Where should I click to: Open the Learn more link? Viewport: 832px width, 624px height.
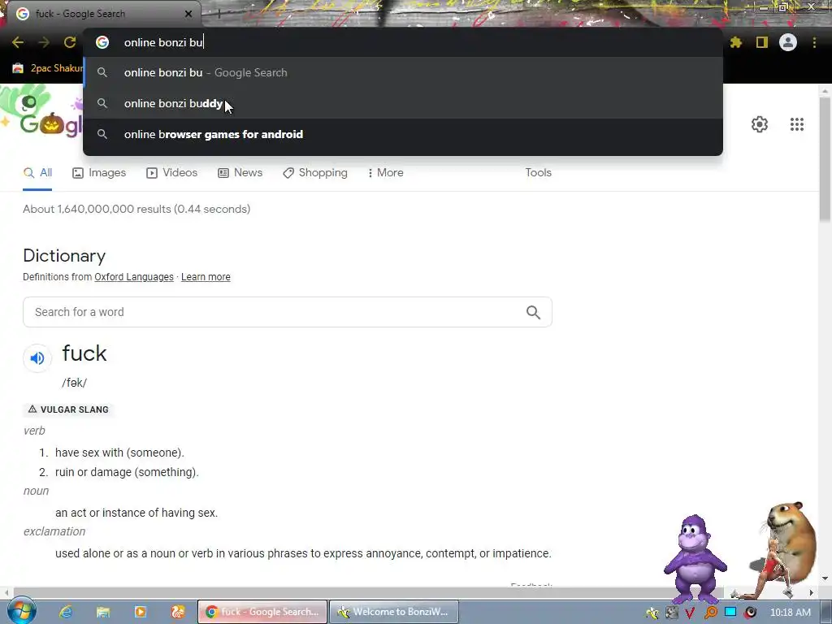[x=206, y=277]
